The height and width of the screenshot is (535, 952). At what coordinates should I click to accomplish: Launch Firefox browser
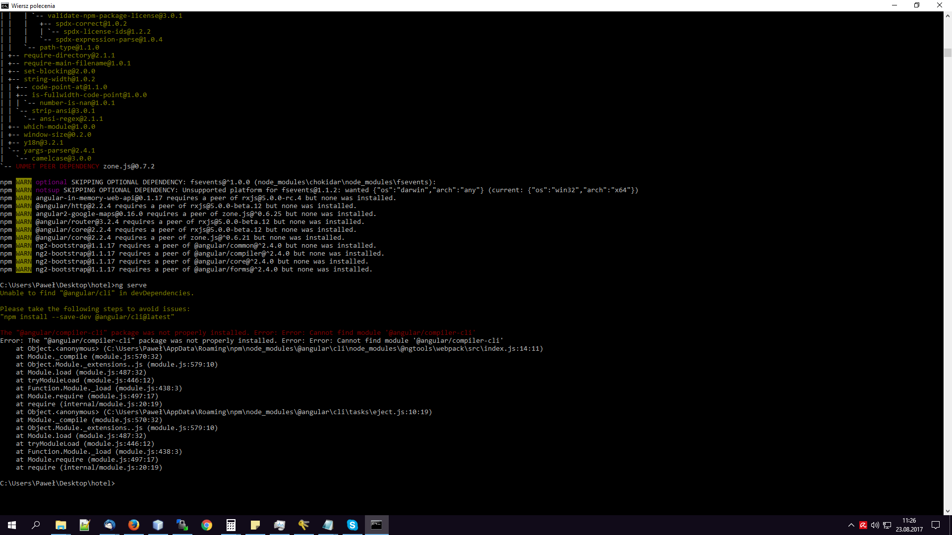(134, 525)
